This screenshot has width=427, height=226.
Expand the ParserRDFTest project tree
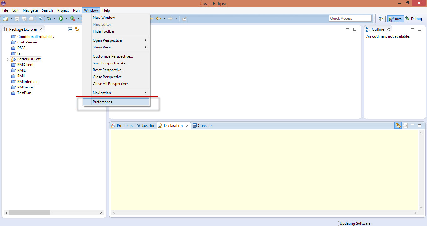[x=8, y=59]
